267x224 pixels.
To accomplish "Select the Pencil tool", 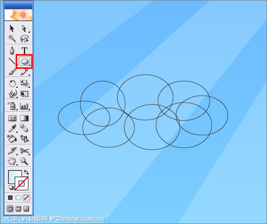I will (24, 72).
